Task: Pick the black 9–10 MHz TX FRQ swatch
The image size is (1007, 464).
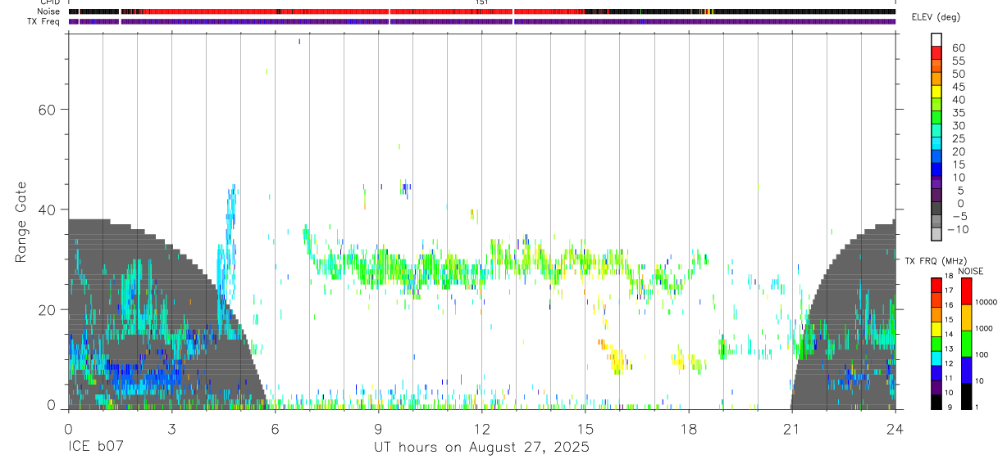Action: tap(937, 401)
